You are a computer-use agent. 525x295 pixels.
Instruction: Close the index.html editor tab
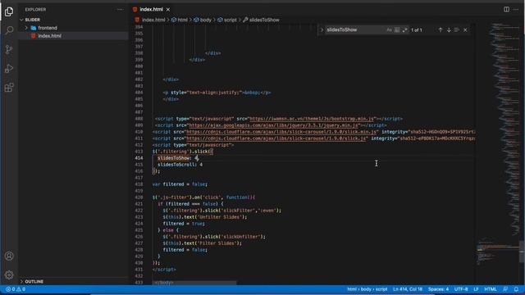click(168, 9)
